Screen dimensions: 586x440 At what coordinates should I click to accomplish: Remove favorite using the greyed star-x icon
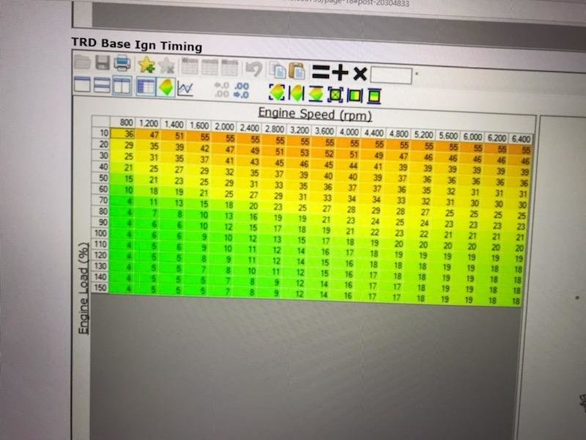tap(167, 66)
